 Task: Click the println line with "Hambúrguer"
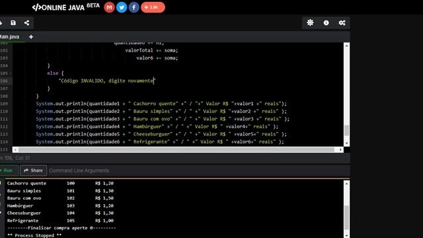157,126
